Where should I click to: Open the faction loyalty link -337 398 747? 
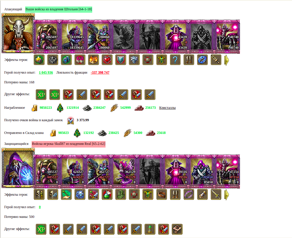pos(100,72)
